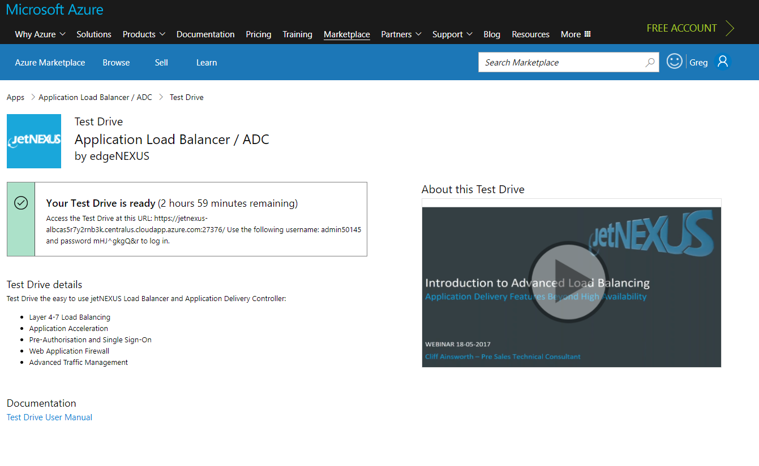
Task: Expand the Products dropdown menu
Action: tap(144, 34)
